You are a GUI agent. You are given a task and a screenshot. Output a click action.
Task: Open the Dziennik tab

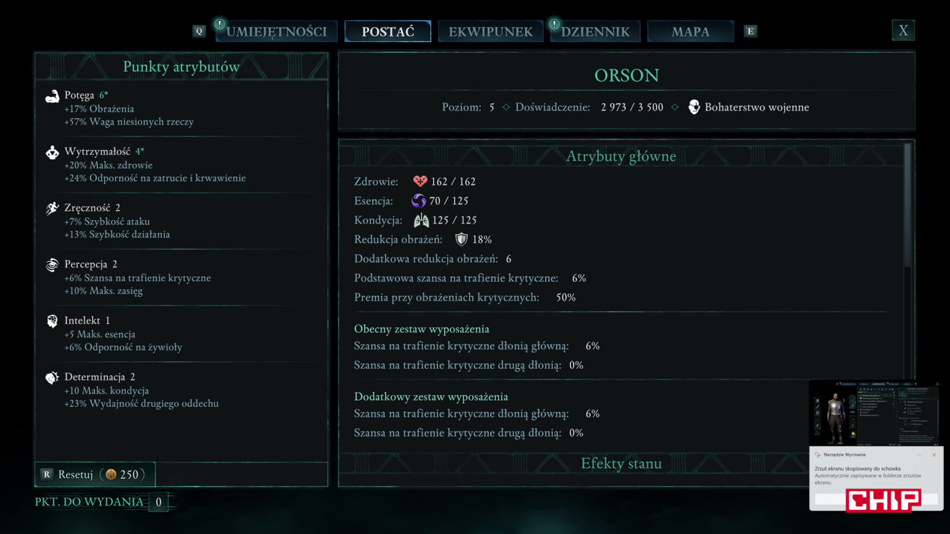pos(595,31)
